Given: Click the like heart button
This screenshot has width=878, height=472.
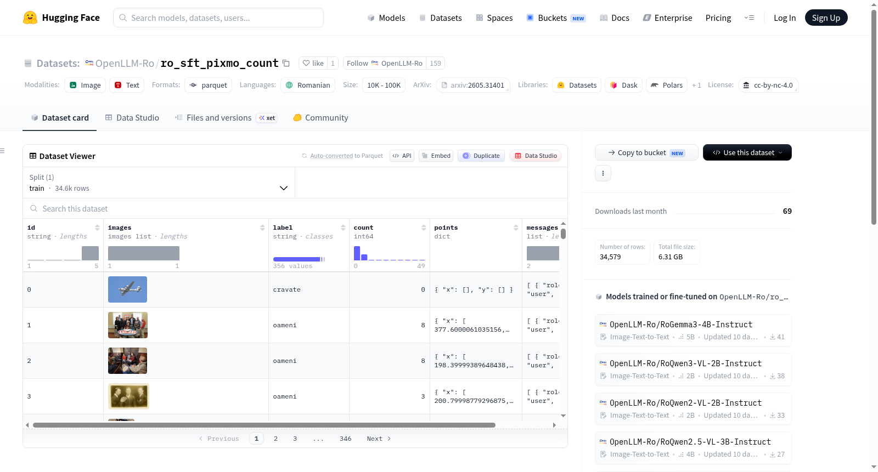Looking at the screenshot, I should [313, 63].
